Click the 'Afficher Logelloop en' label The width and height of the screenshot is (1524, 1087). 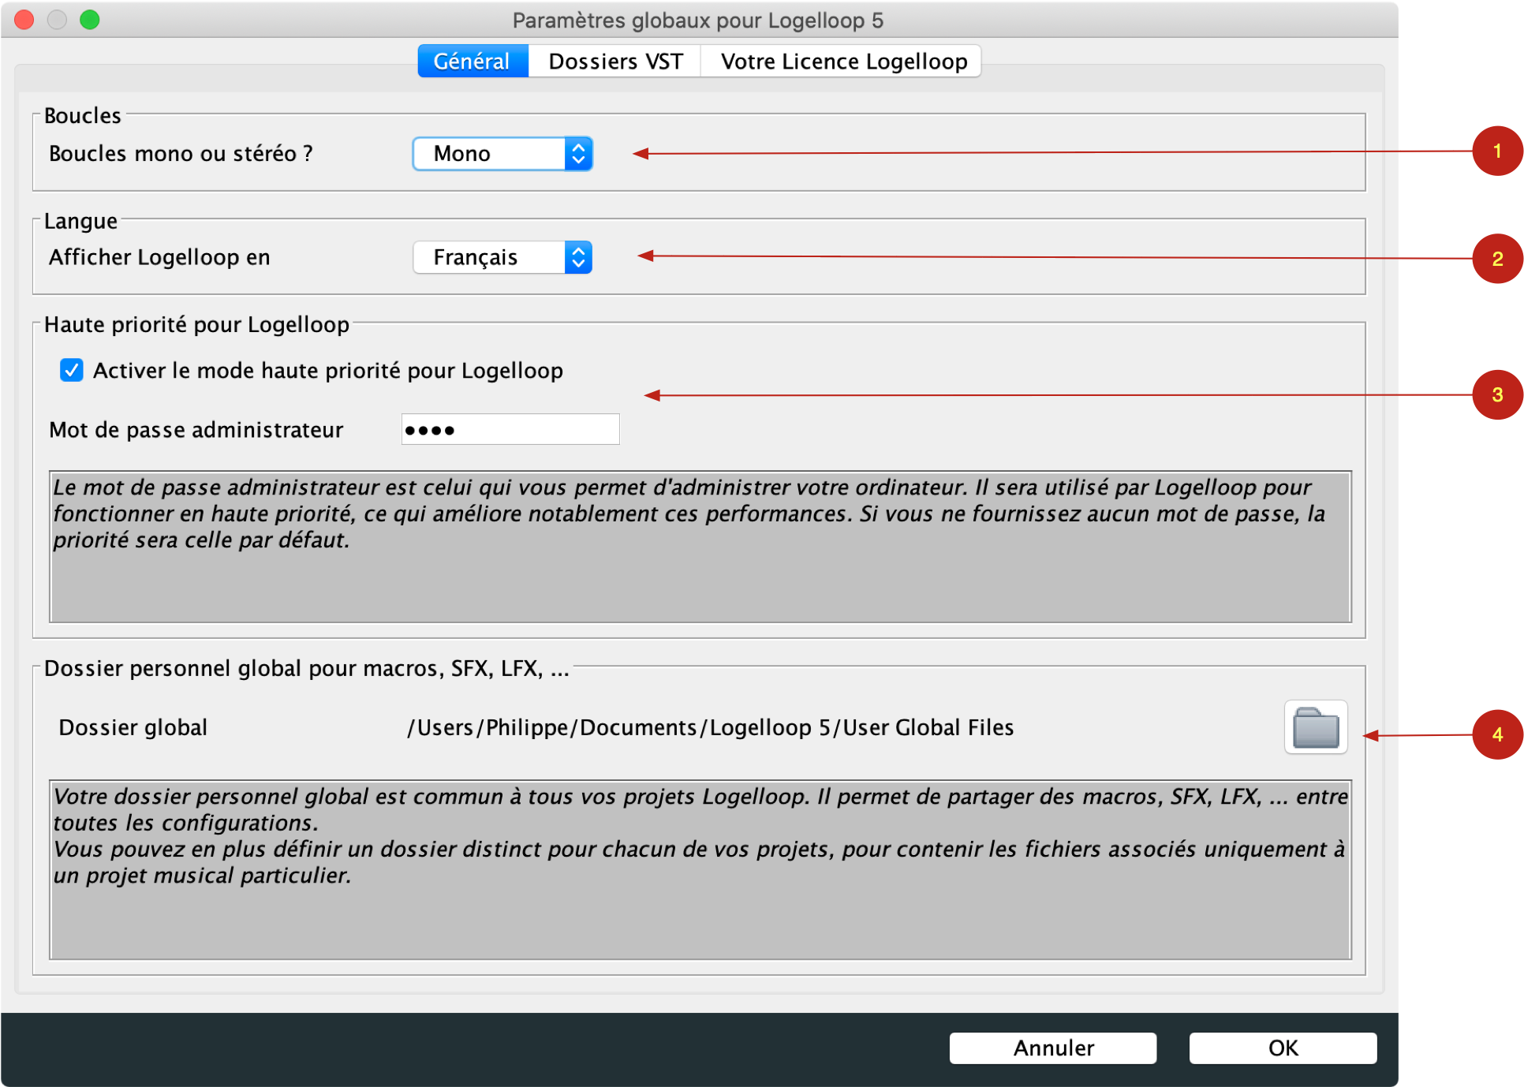point(159,257)
